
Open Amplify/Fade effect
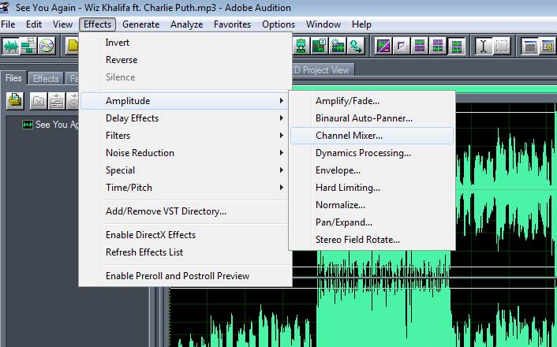pyautogui.click(x=372, y=101)
